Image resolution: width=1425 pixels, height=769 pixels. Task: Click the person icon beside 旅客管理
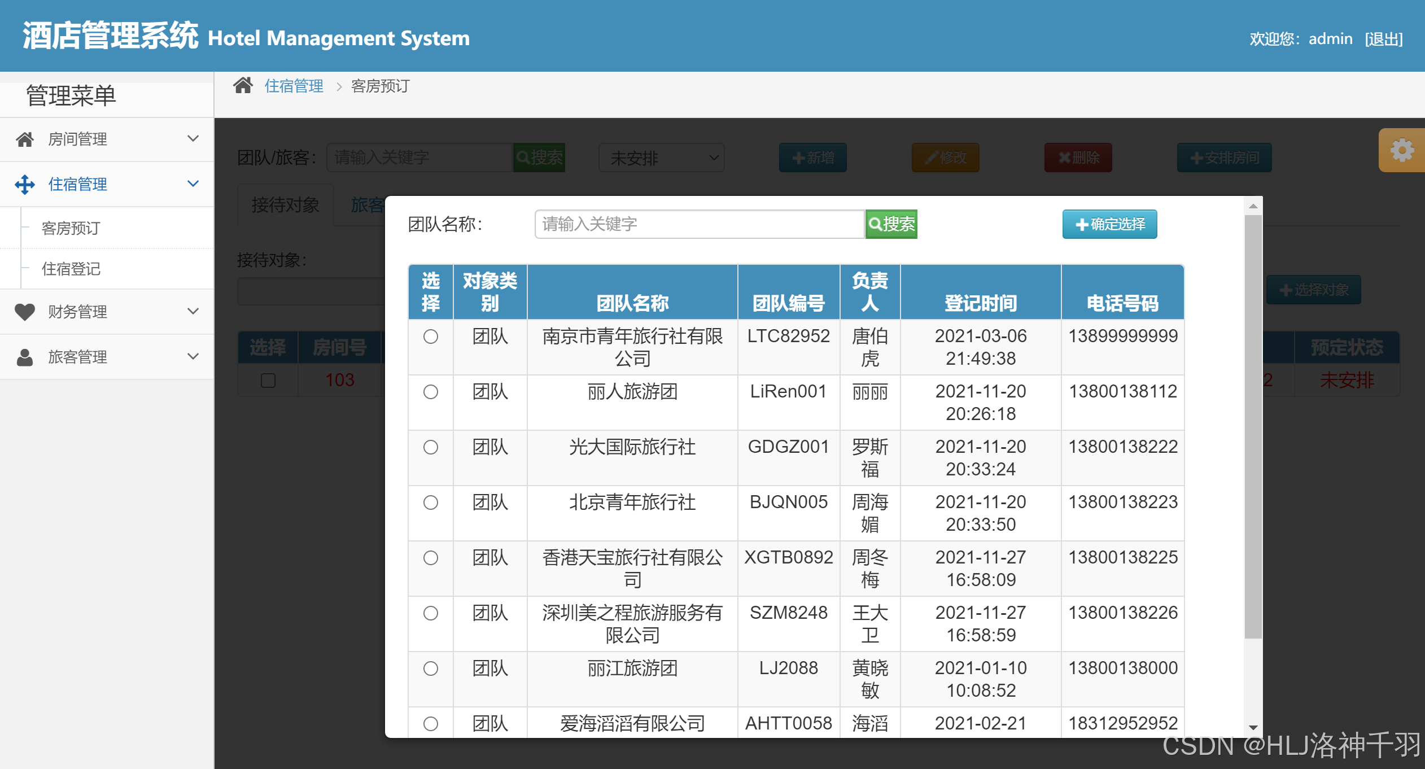point(25,357)
